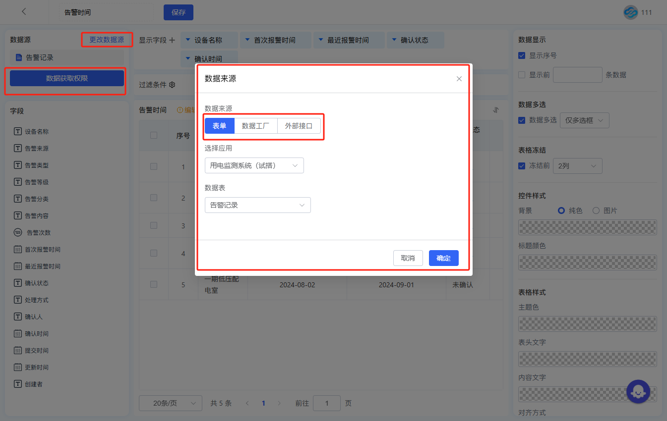Click the 告警记录 document icon
This screenshot has width=667, height=421.
[19, 57]
